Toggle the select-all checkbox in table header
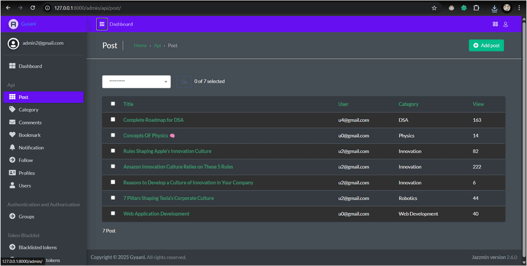 click(113, 103)
